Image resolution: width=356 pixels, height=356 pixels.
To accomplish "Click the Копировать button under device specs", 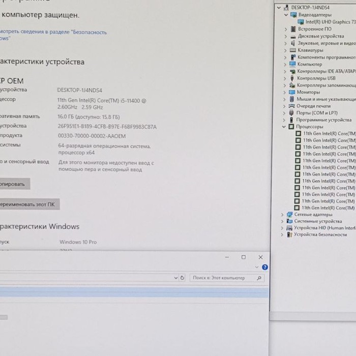I will (x=14, y=184).
